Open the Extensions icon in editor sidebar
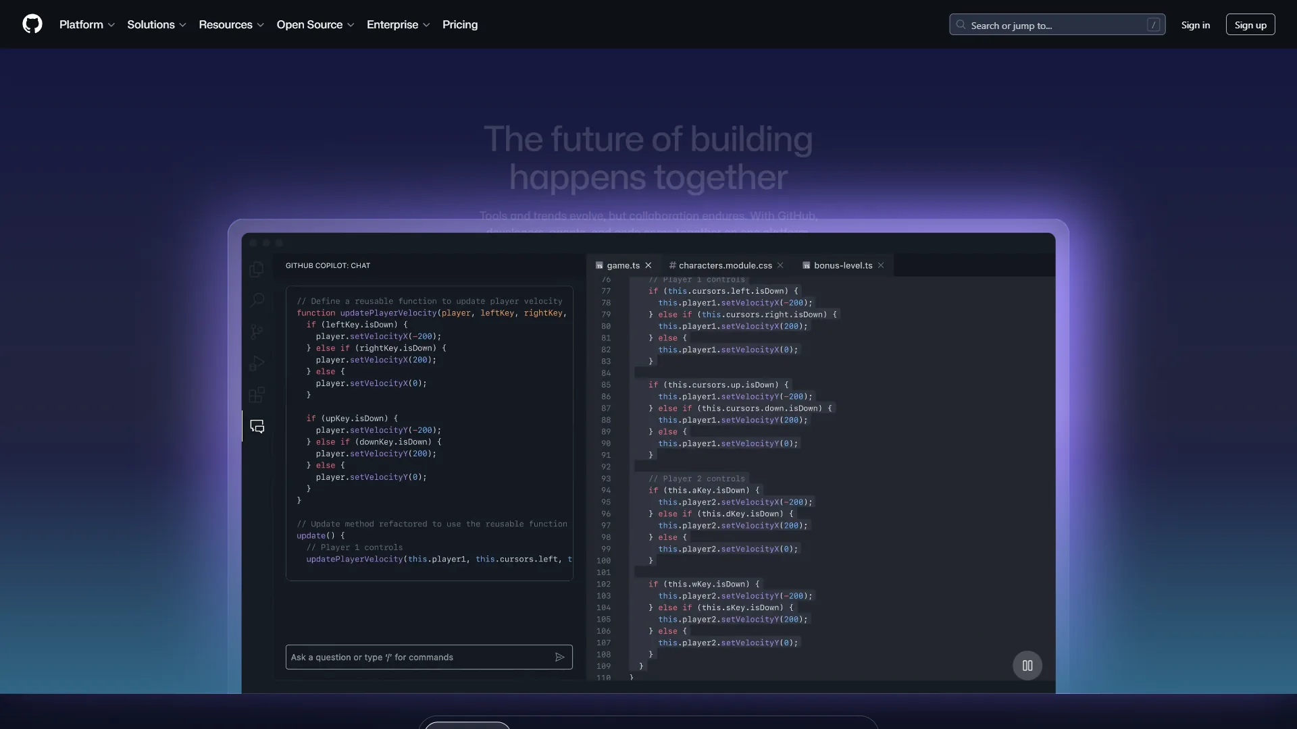 coord(257,395)
